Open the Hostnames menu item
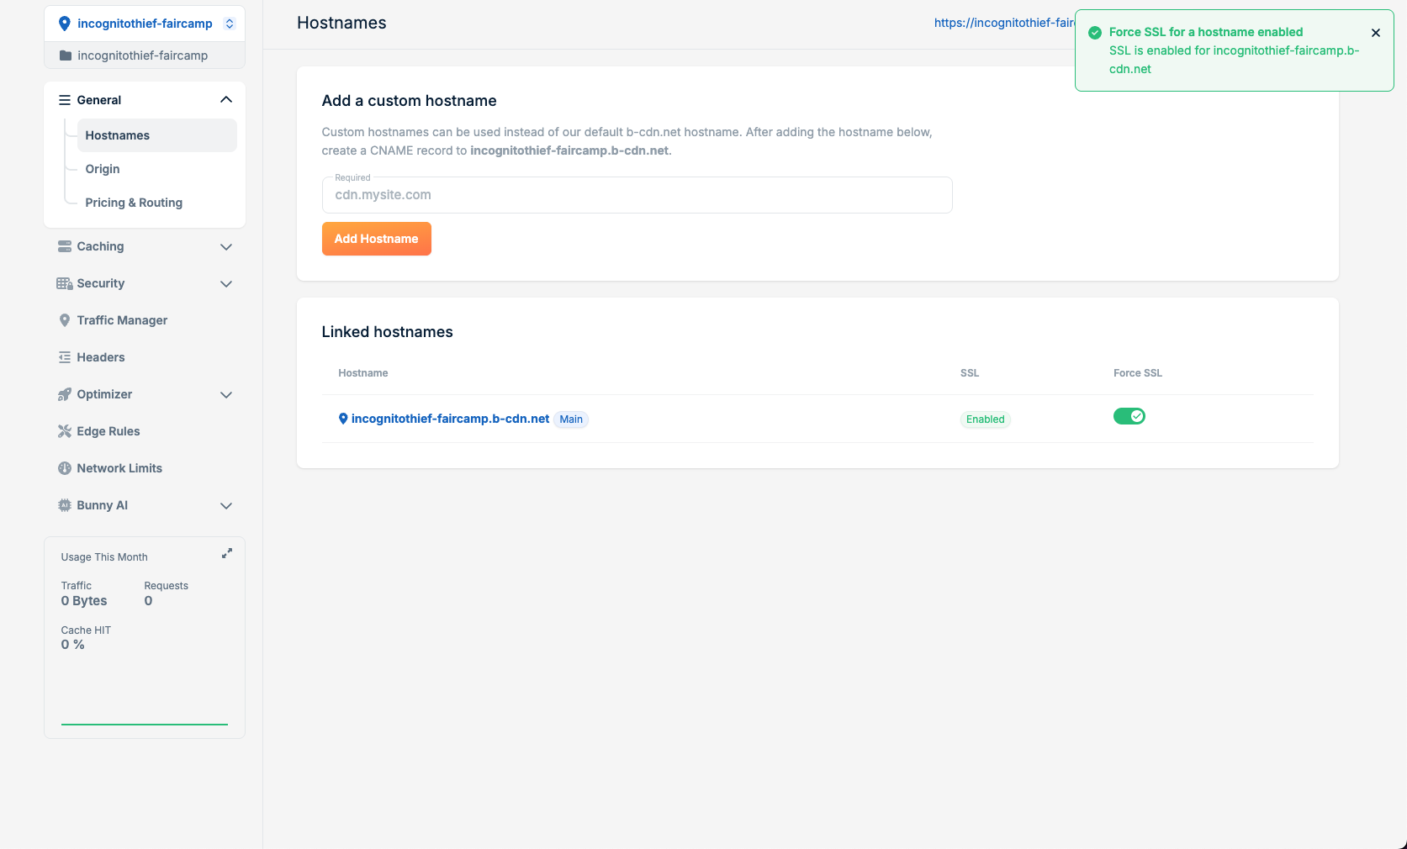The image size is (1407, 849). pos(157,135)
